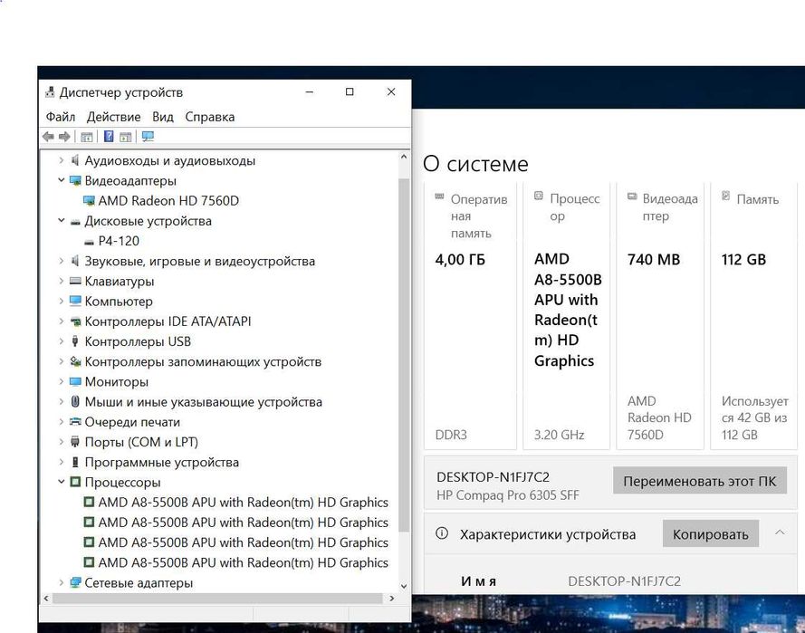Click the keyboard icon beside Клавиатуры

point(75,281)
